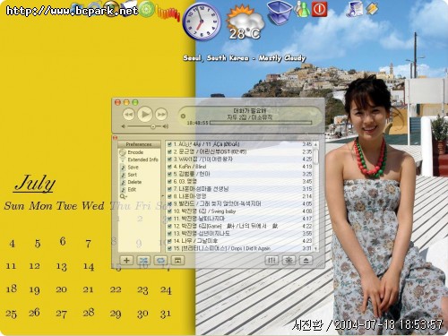Screen dimensions: 448x336
Task: Select track 5 row with duration 3:25
Action: tap(239, 174)
